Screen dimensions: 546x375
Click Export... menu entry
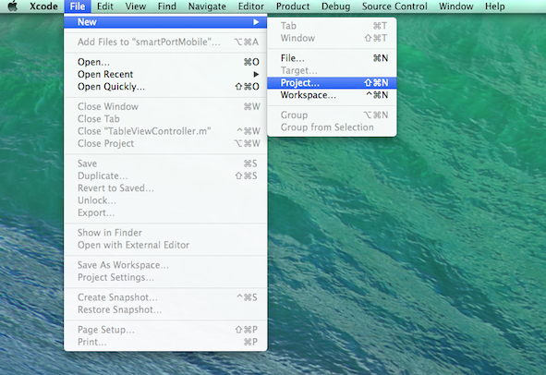tap(165, 212)
